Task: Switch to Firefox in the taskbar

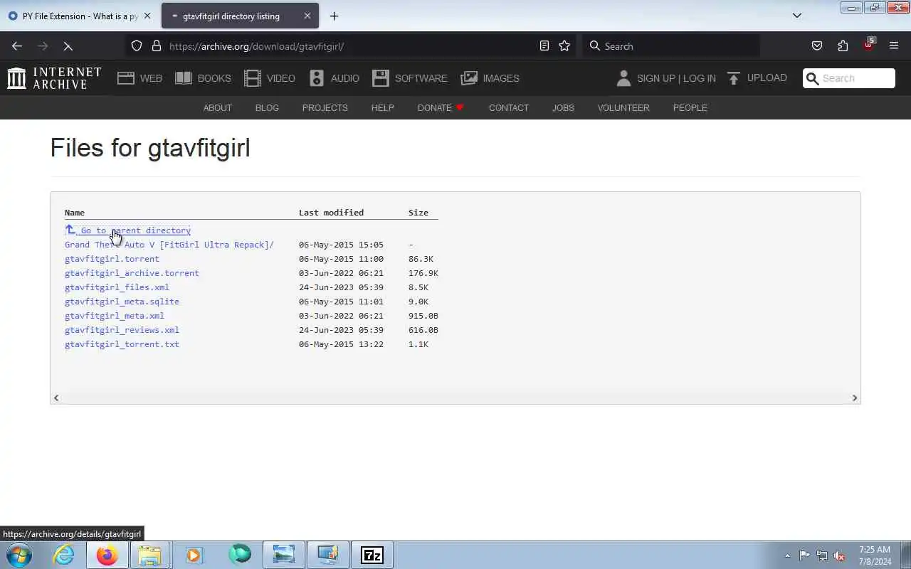Action: (x=107, y=555)
